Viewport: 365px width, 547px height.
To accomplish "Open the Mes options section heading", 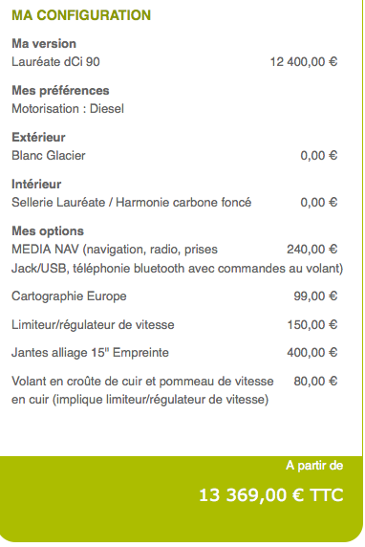I will point(48,230).
